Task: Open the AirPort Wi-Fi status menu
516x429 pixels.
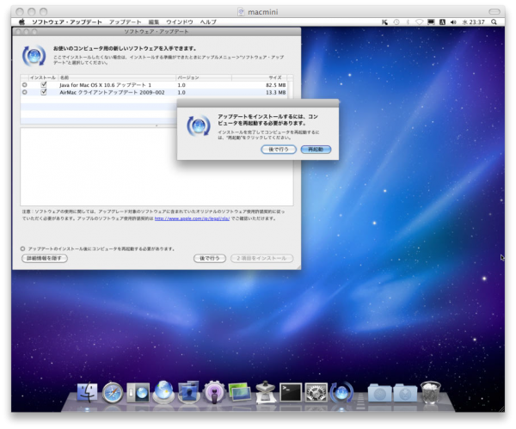Action: point(420,22)
